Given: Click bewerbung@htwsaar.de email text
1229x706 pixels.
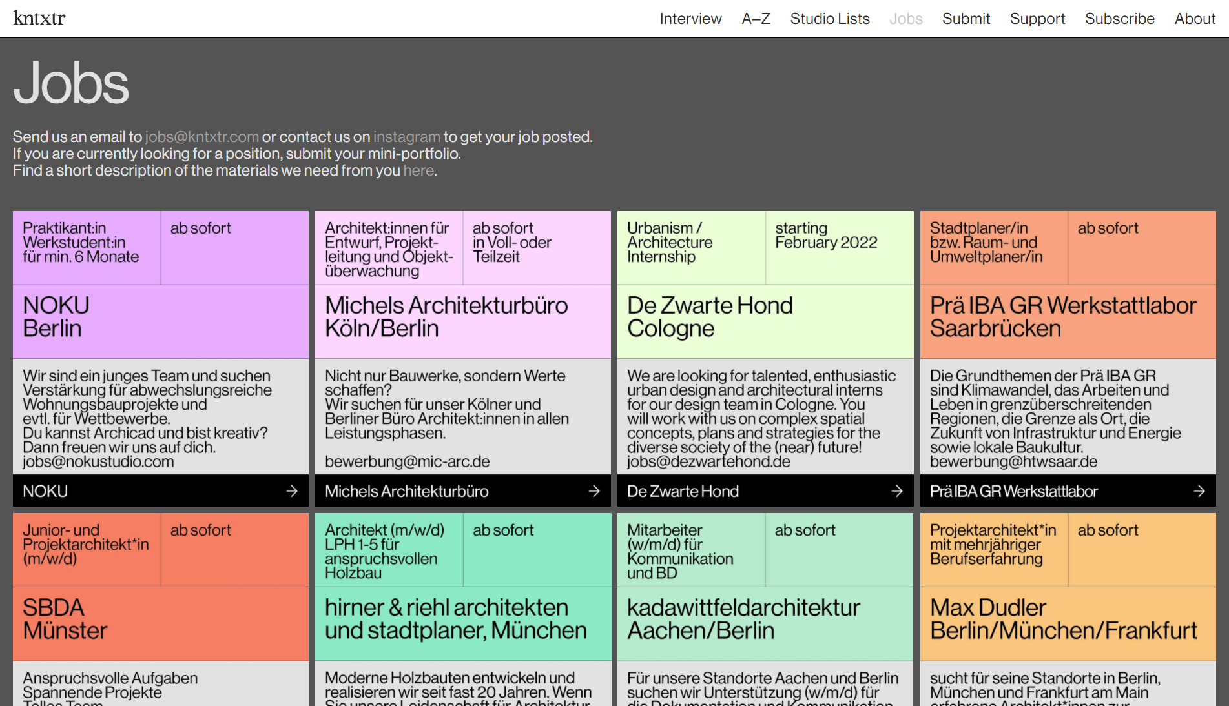Looking at the screenshot, I should point(1013,461).
